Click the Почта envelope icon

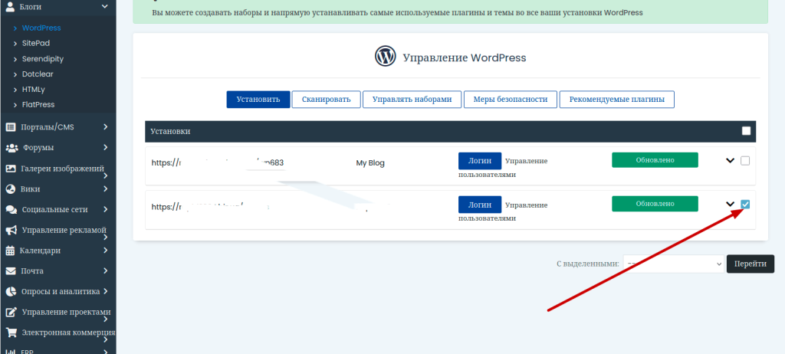click(11, 271)
